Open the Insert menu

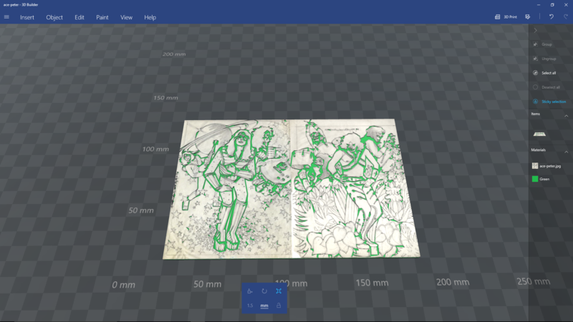click(27, 17)
